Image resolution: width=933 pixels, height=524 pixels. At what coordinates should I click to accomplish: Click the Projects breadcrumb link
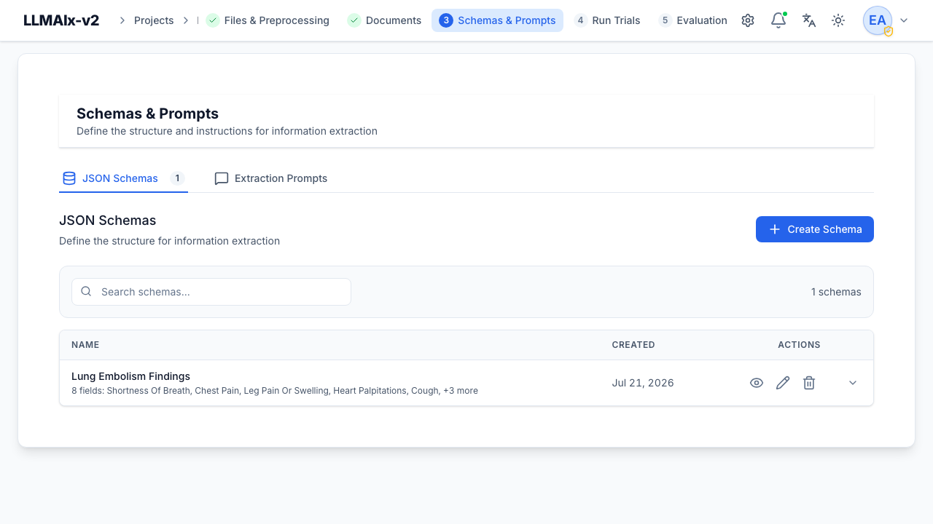[x=154, y=20]
